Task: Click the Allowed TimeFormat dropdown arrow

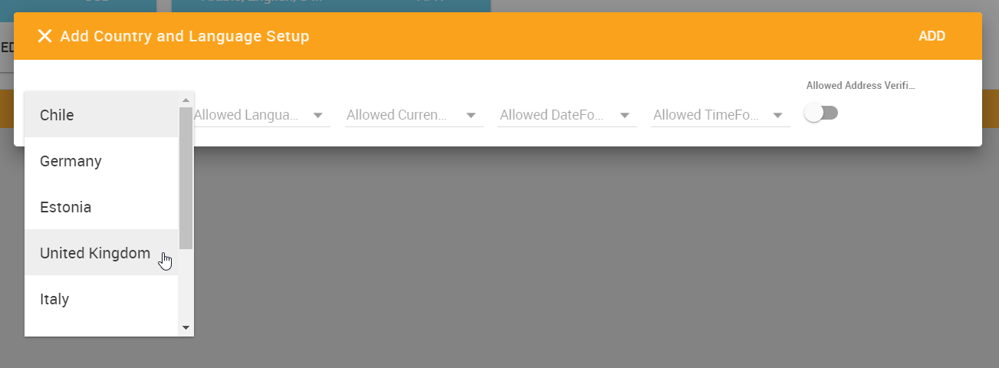Action: (777, 115)
